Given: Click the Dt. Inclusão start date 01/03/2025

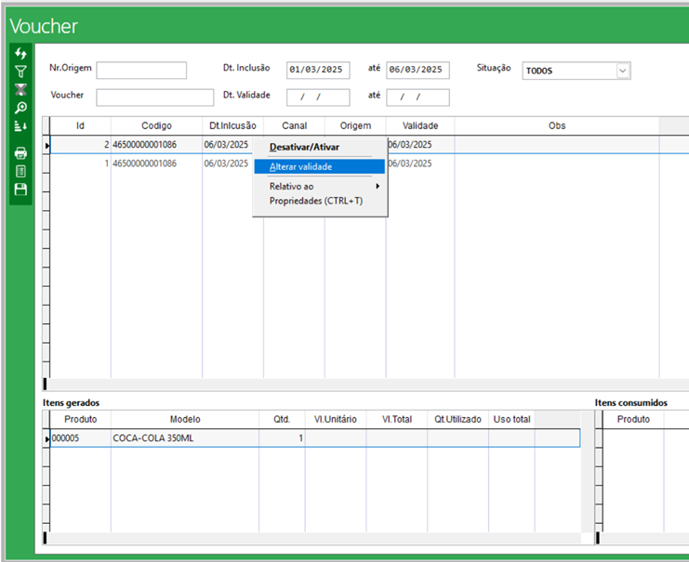Looking at the screenshot, I should 317,71.
